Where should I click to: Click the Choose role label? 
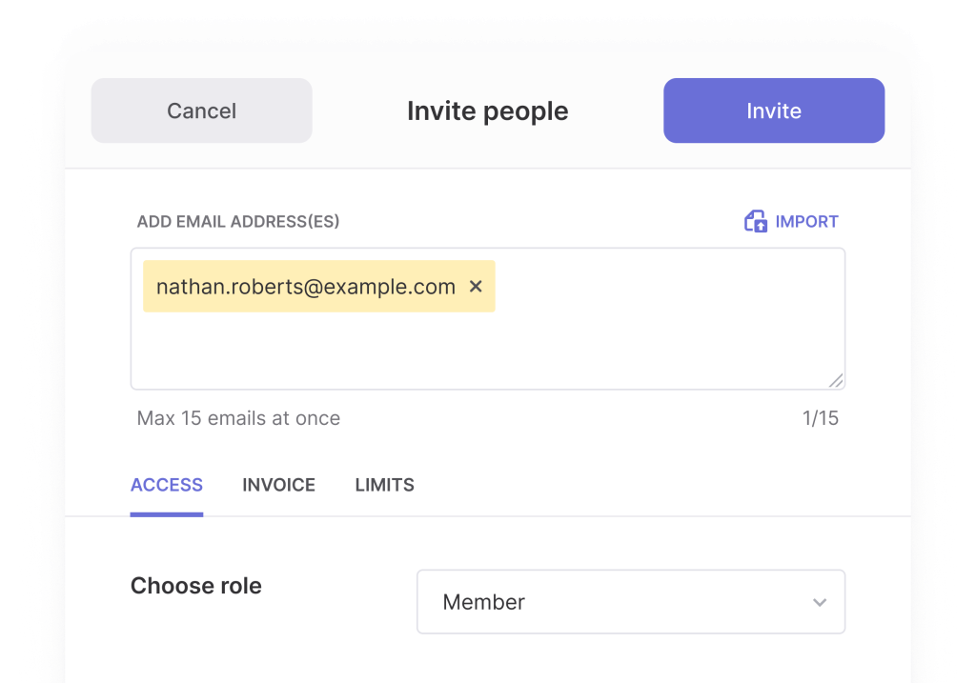pos(196,585)
